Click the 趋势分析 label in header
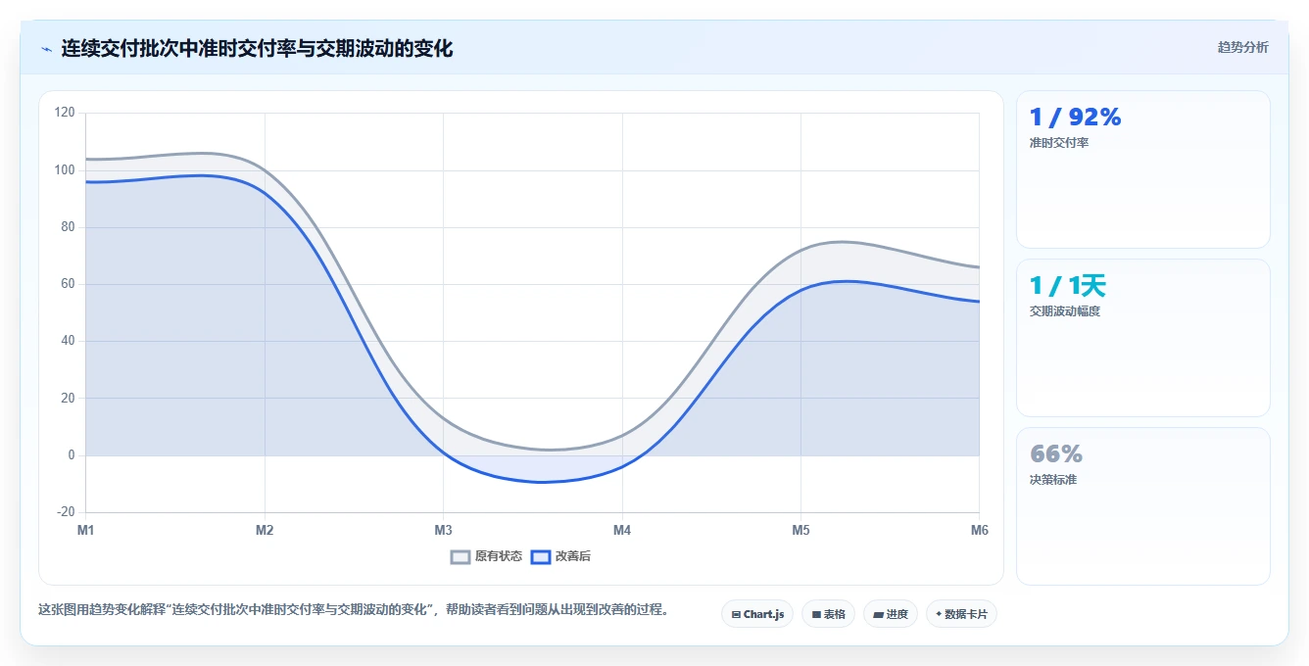The image size is (1309, 666). pos(1242,47)
